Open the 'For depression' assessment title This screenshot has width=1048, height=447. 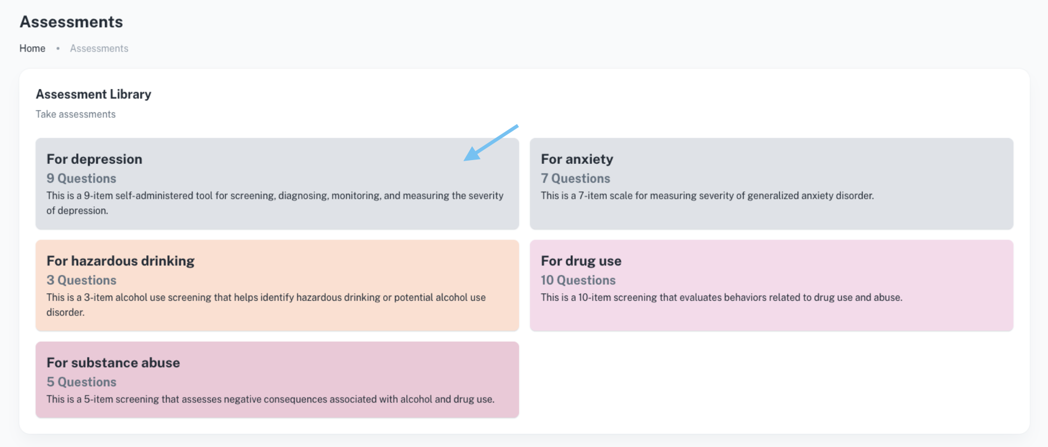pyautogui.click(x=95, y=159)
